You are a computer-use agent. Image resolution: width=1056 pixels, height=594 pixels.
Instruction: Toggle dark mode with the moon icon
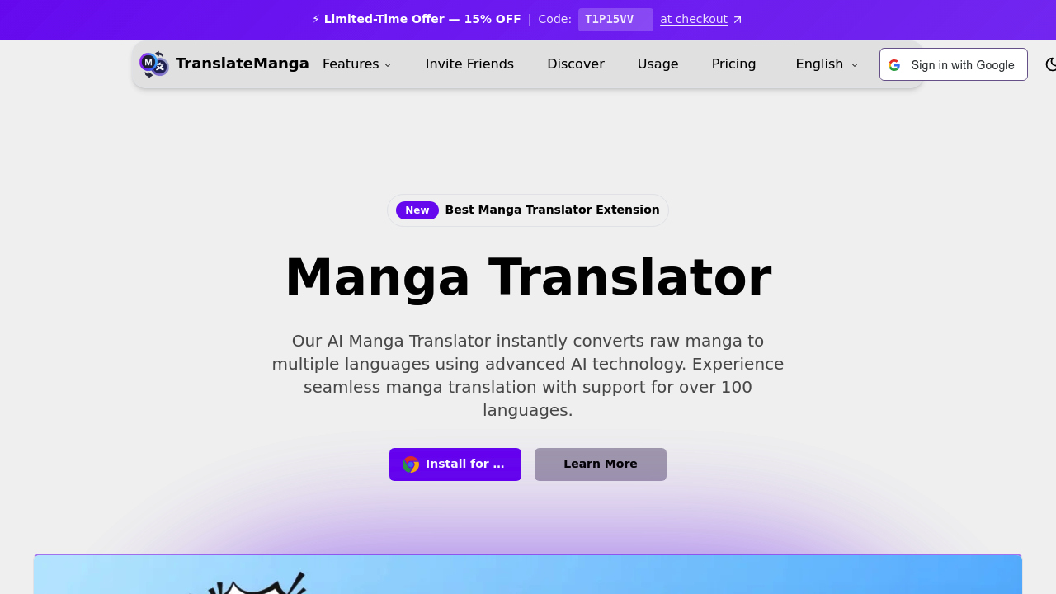1050,64
